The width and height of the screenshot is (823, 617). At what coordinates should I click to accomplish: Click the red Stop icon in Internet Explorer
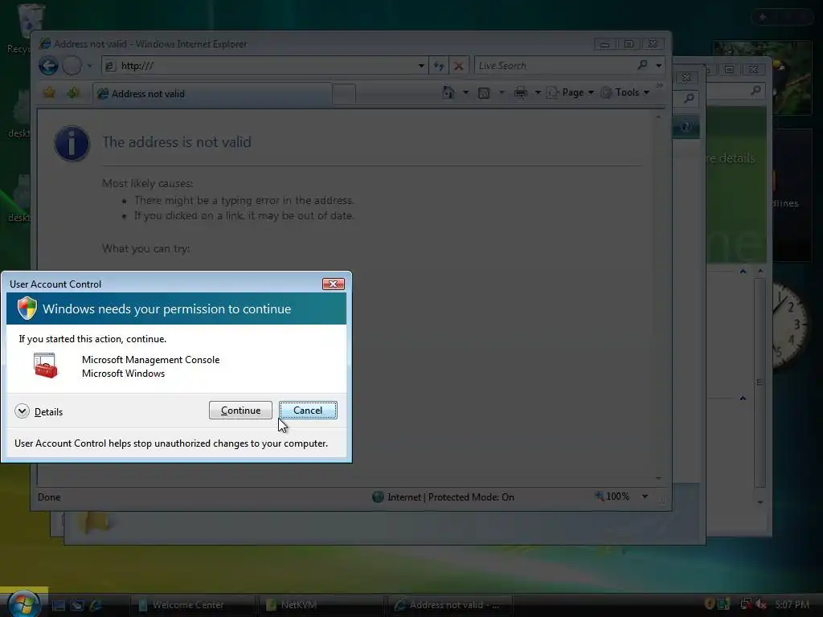[x=458, y=66]
